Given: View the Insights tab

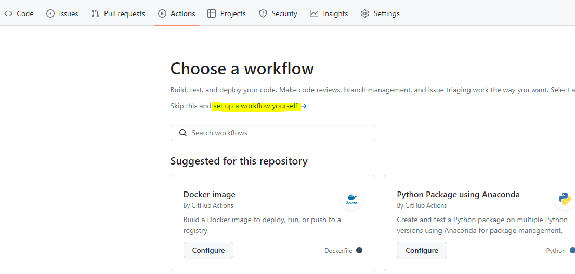Looking at the screenshot, I should (x=329, y=14).
